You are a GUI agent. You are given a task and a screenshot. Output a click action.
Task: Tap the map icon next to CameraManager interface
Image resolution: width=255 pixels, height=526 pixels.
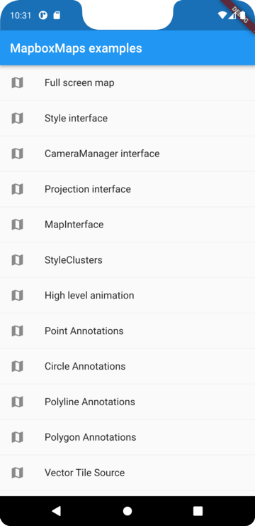(18, 154)
